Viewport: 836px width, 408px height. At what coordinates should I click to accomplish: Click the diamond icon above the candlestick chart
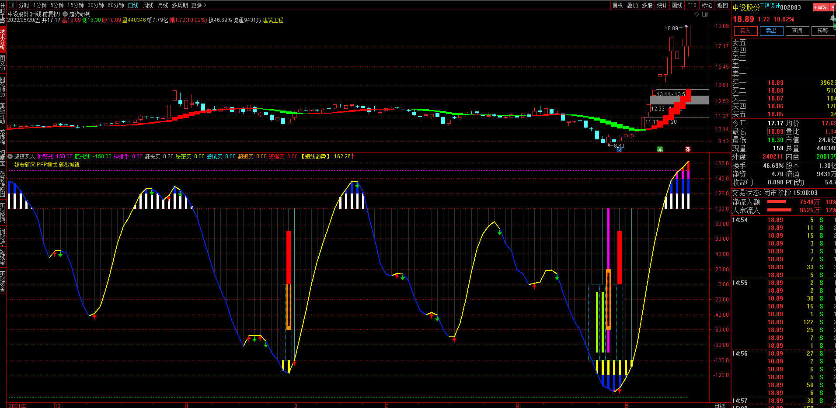(x=697, y=14)
